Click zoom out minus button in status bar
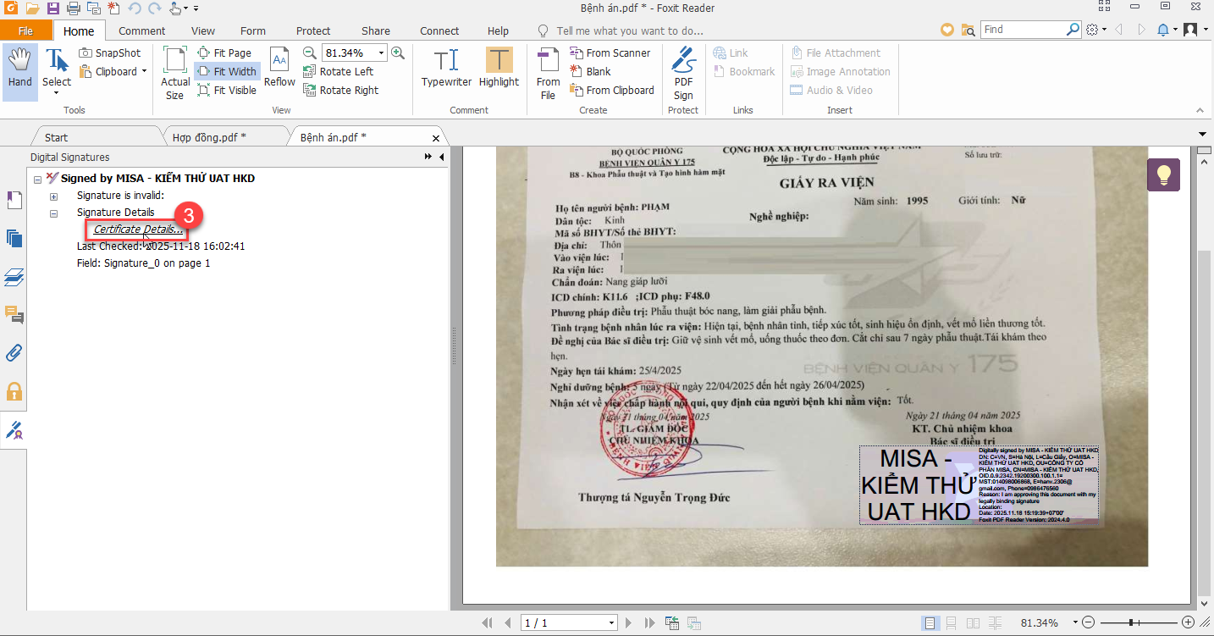 1088,623
